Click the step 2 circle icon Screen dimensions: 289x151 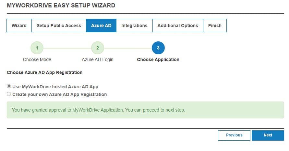pyautogui.click(x=98, y=48)
